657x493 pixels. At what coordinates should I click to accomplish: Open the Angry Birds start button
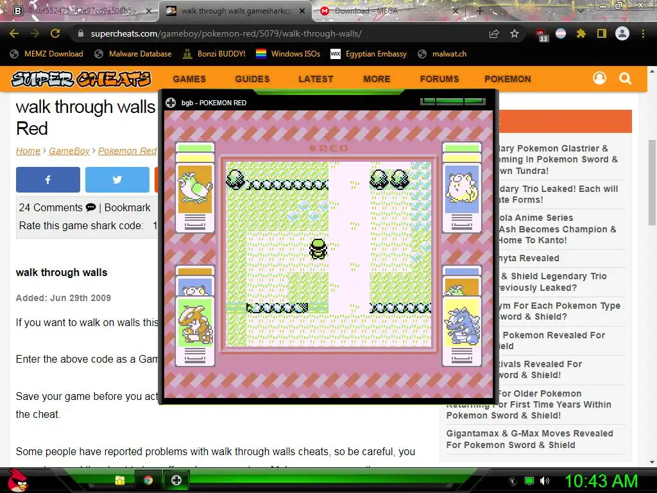click(17, 480)
